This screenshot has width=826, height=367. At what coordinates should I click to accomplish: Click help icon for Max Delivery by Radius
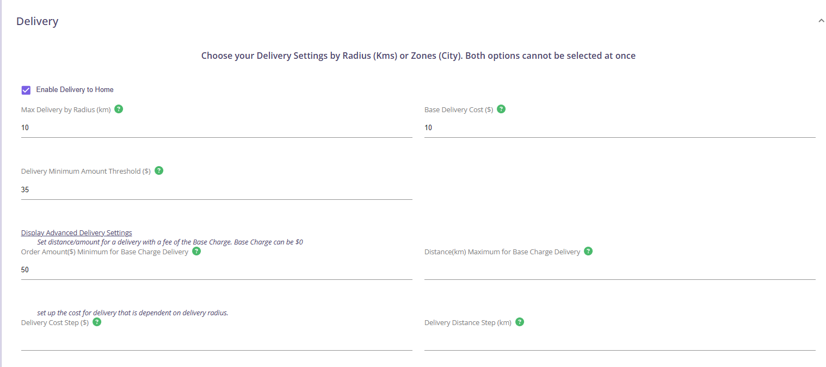tap(119, 109)
